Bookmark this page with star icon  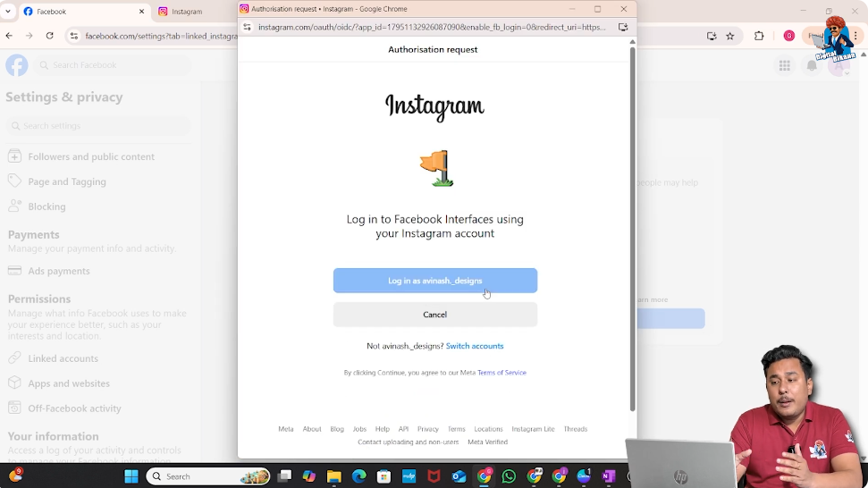point(730,36)
